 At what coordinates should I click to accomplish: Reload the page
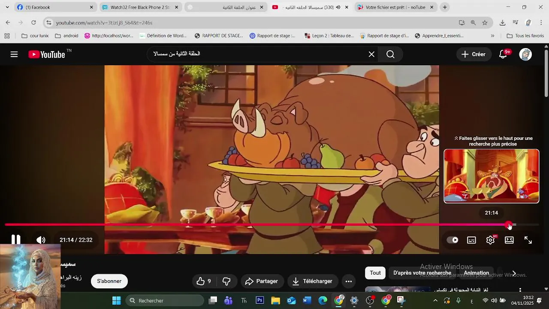click(x=33, y=23)
